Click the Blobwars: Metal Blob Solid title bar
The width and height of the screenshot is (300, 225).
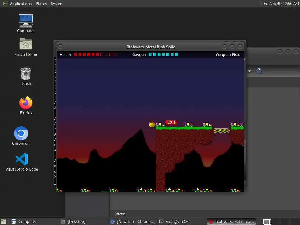click(151, 47)
